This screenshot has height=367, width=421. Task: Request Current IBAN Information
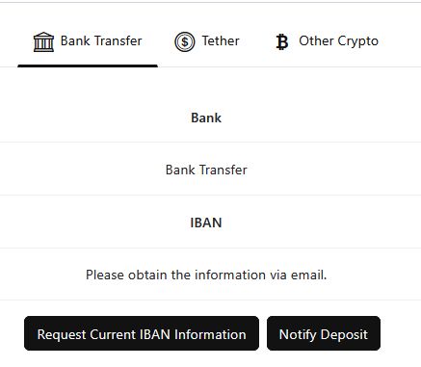click(142, 333)
